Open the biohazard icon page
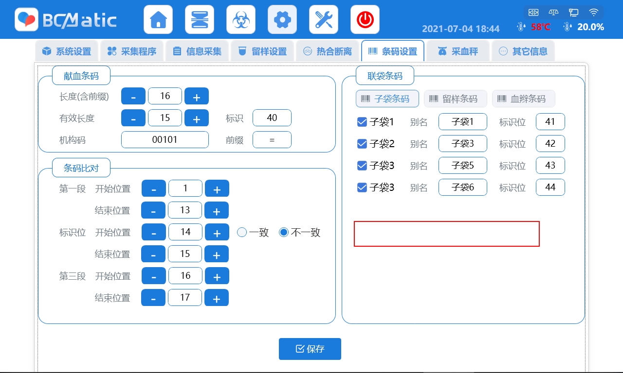The width and height of the screenshot is (623, 373). 241,19
